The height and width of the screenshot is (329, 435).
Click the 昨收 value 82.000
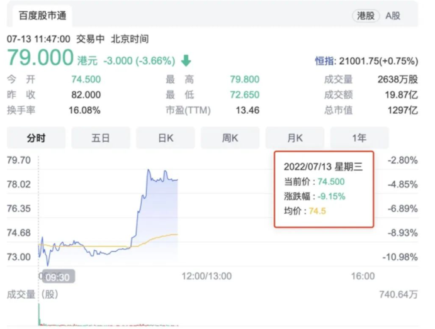[x=86, y=95]
